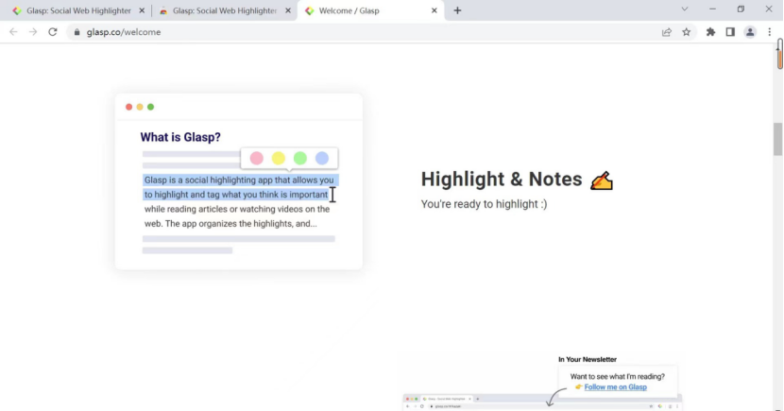Click the You're ready to highlight text
The height and width of the screenshot is (411, 784).
[484, 204]
